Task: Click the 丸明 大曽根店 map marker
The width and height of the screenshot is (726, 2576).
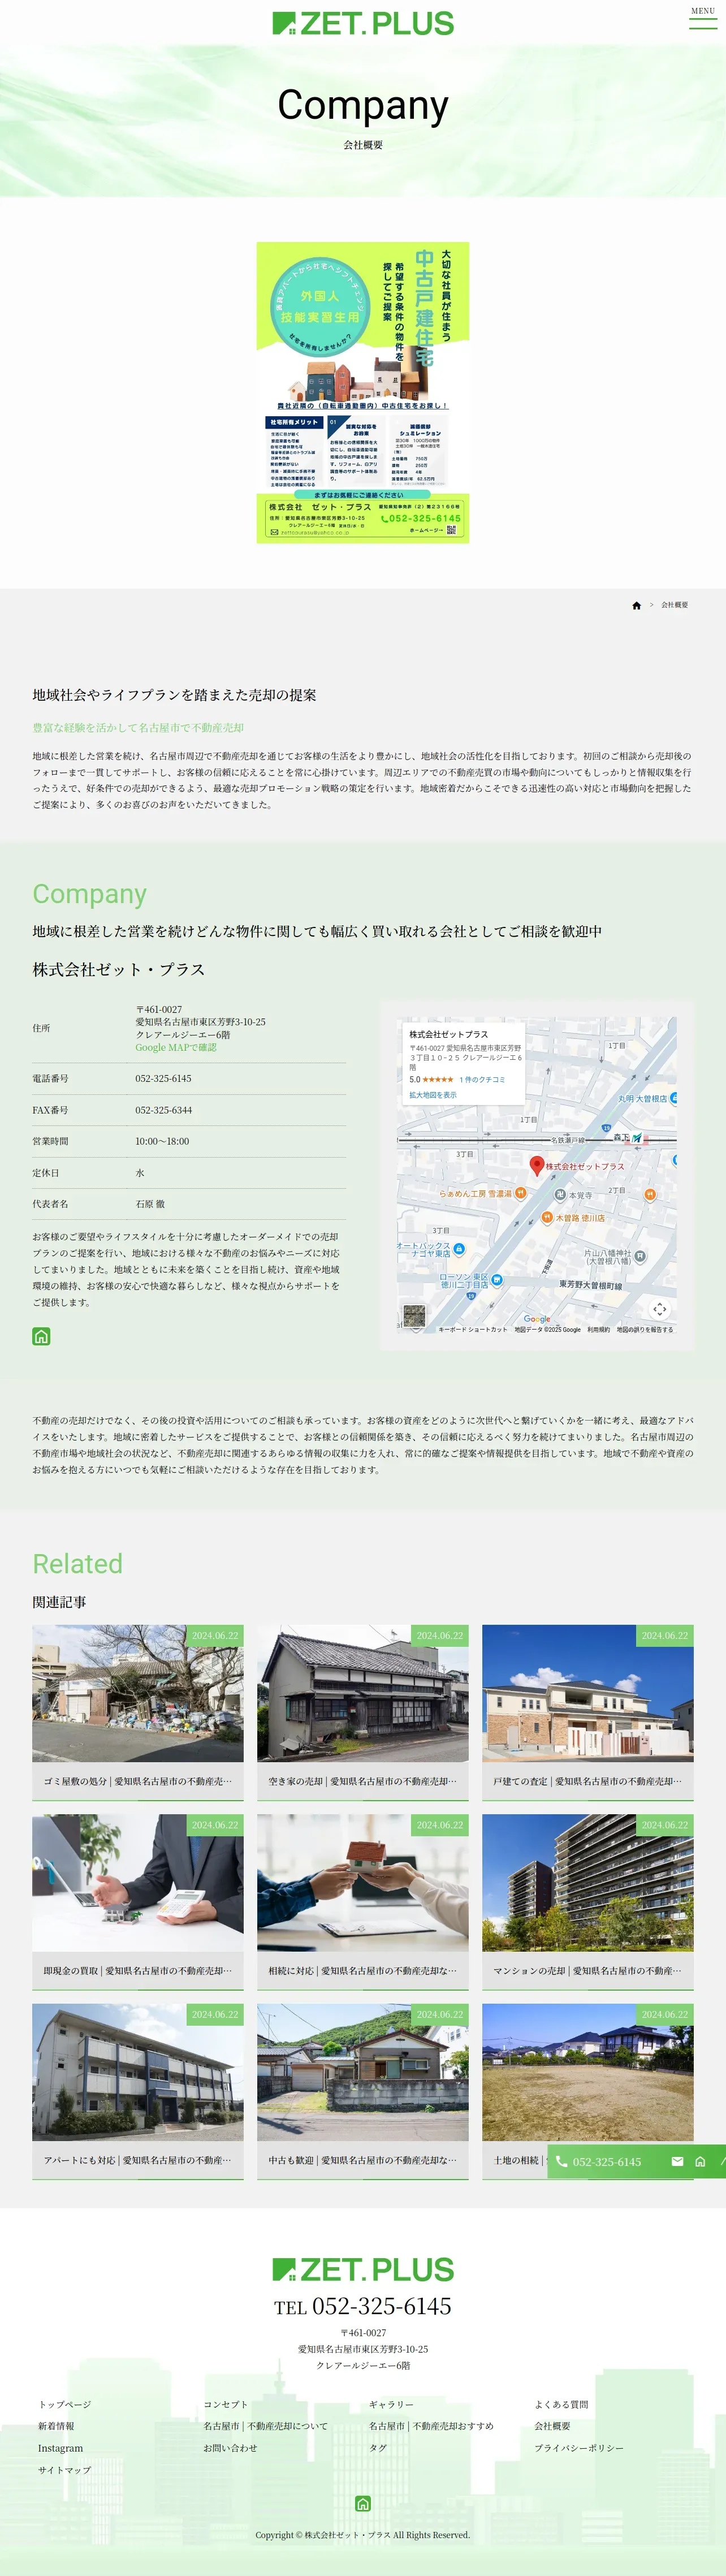Action: click(x=674, y=1098)
